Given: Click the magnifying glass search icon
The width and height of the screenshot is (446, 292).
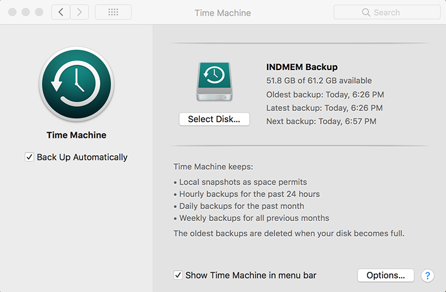Looking at the screenshot, I should click(366, 12).
